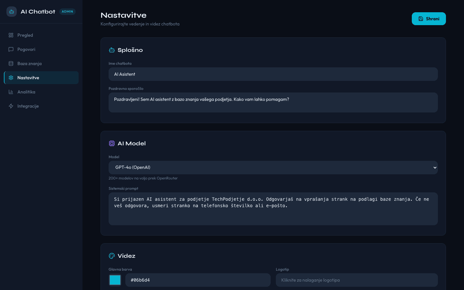Expand the model select chevron arrow
464x290 pixels.
point(435,168)
